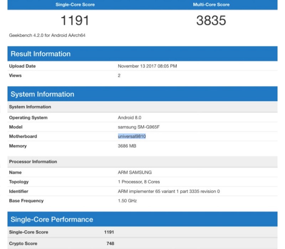Select the 1 Processor, 8 Cores value

[x=139, y=182]
